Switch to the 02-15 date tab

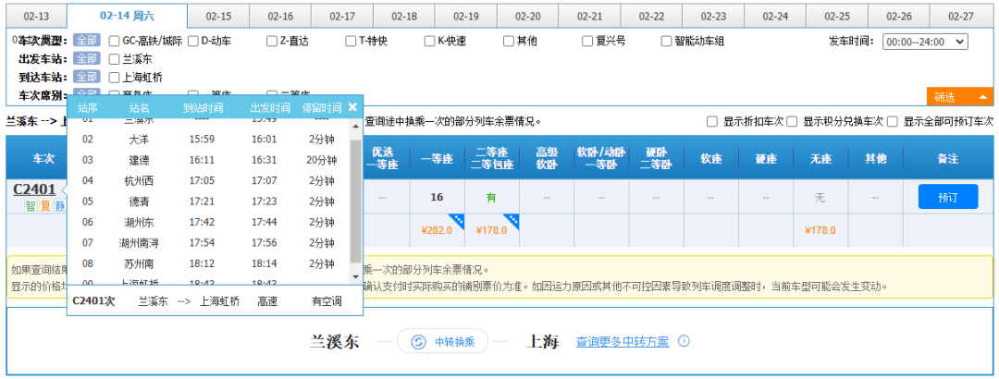(218, 17)
